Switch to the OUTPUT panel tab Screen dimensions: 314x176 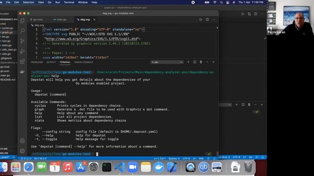[51, 62]
